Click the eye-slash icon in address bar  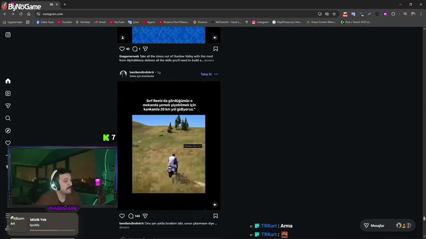click(327, 14)
